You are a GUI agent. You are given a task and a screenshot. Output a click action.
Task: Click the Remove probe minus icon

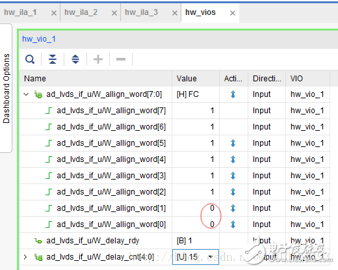coord(121,59)
